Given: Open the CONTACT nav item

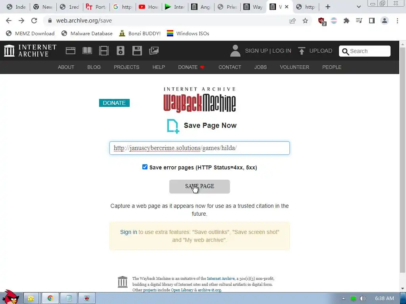Looking at the screenshot, I should coord(230,67).
